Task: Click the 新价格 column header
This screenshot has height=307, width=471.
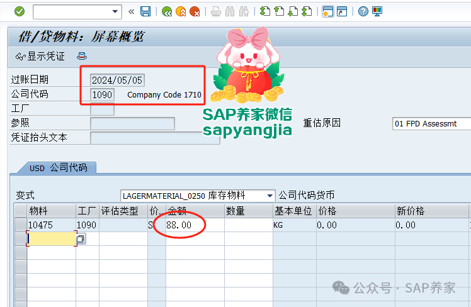Action: (432, 211)
